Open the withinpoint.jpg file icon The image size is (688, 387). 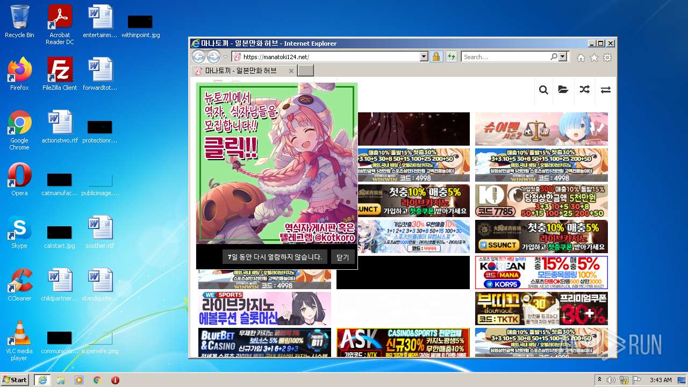click(x=140, y=26)
